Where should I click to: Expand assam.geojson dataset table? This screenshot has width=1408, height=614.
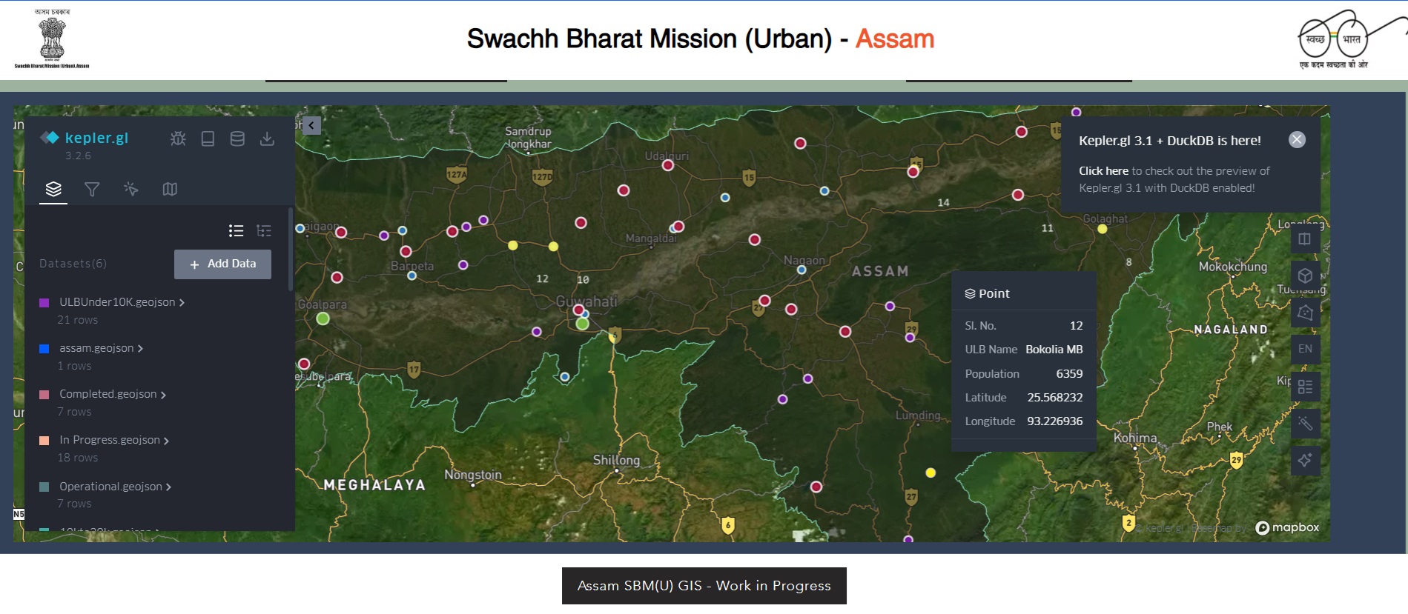[x=140, y=349]
